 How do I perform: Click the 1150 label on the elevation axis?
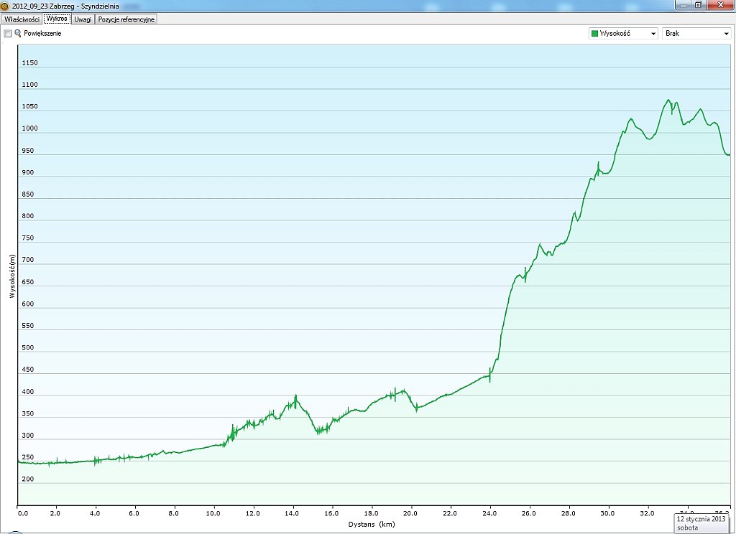coord(29,63)
